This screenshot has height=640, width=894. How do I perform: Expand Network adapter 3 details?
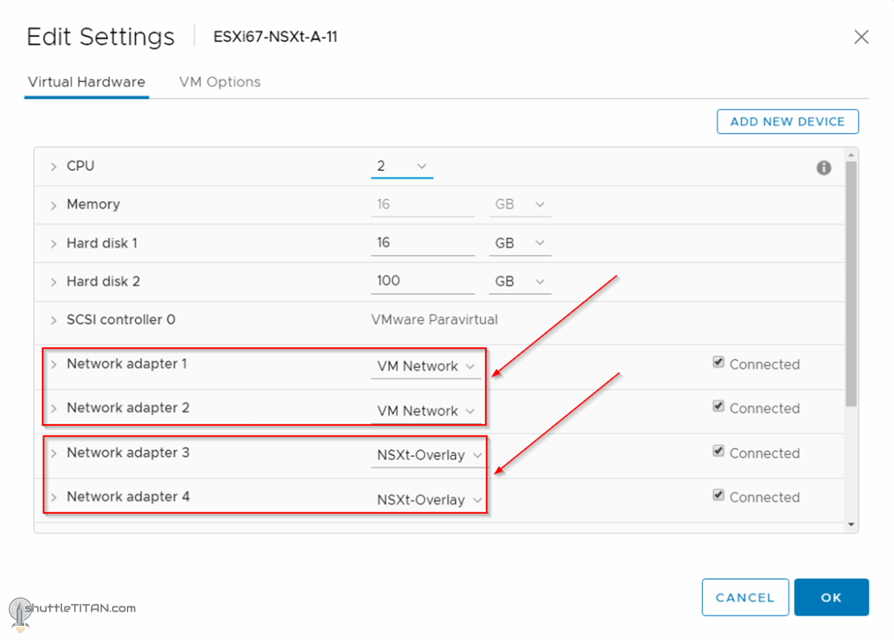click(x=53, y=453)
